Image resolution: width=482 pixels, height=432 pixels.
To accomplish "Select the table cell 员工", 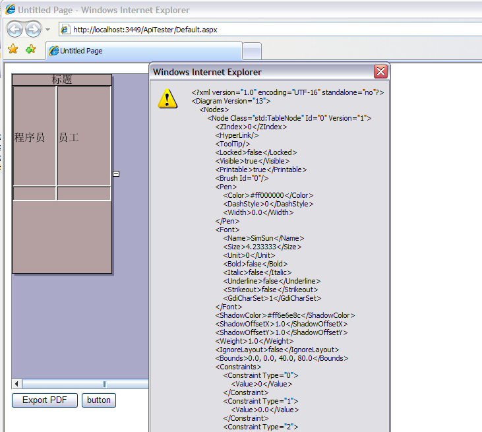I will (84, 137).
